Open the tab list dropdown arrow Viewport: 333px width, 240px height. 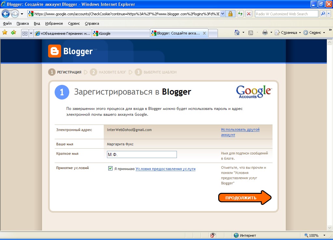(x=31, y=33)
